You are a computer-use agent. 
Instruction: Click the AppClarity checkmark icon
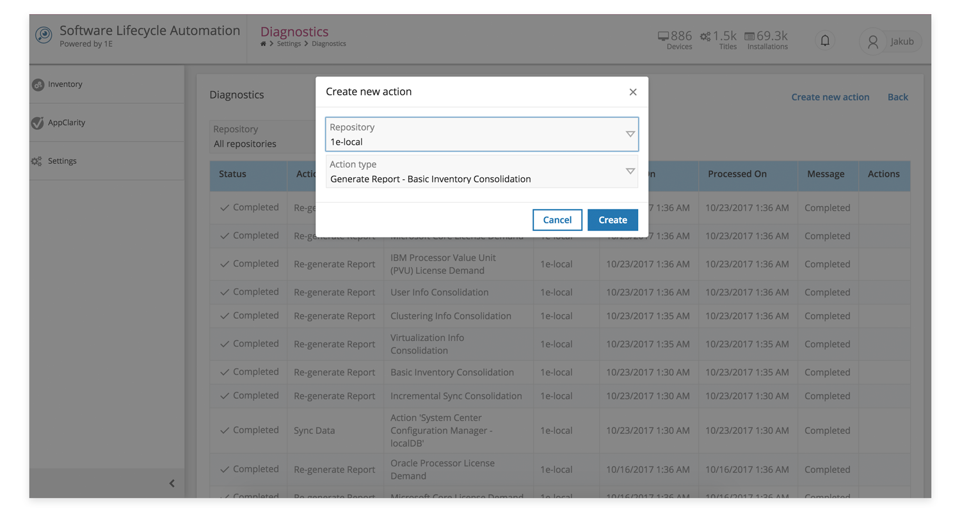click(38, 123)
